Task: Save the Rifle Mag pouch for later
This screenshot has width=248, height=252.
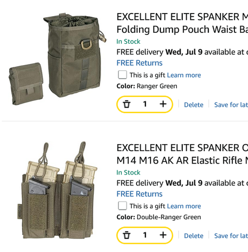Action: 231,236
